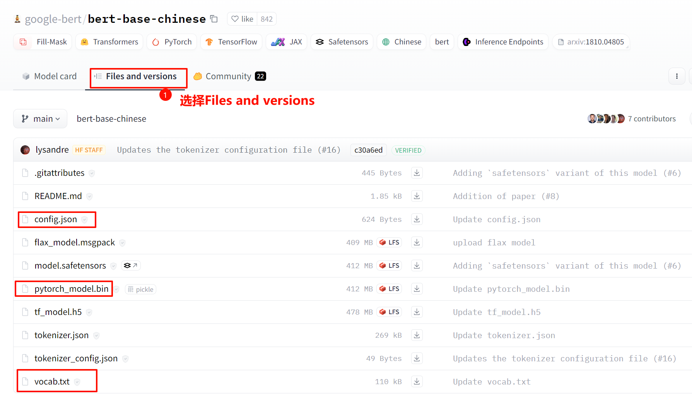Open commit 'Update pytorch_model.bin'
The image size is (692, 405).
tap(511, 289)
